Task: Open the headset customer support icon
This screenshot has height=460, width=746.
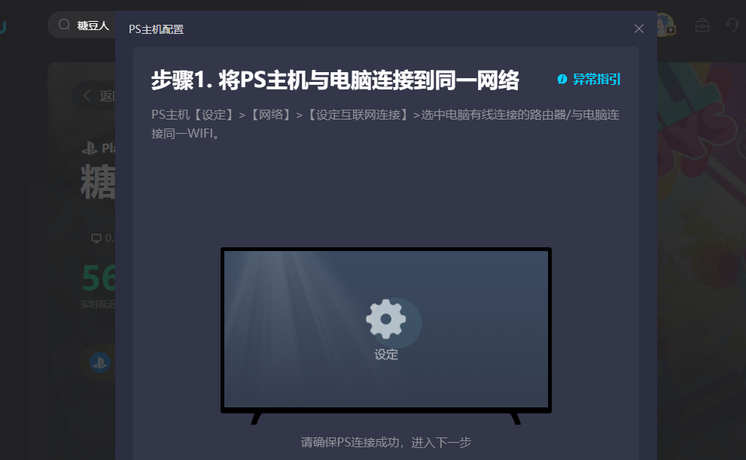Action: [732, 25]
